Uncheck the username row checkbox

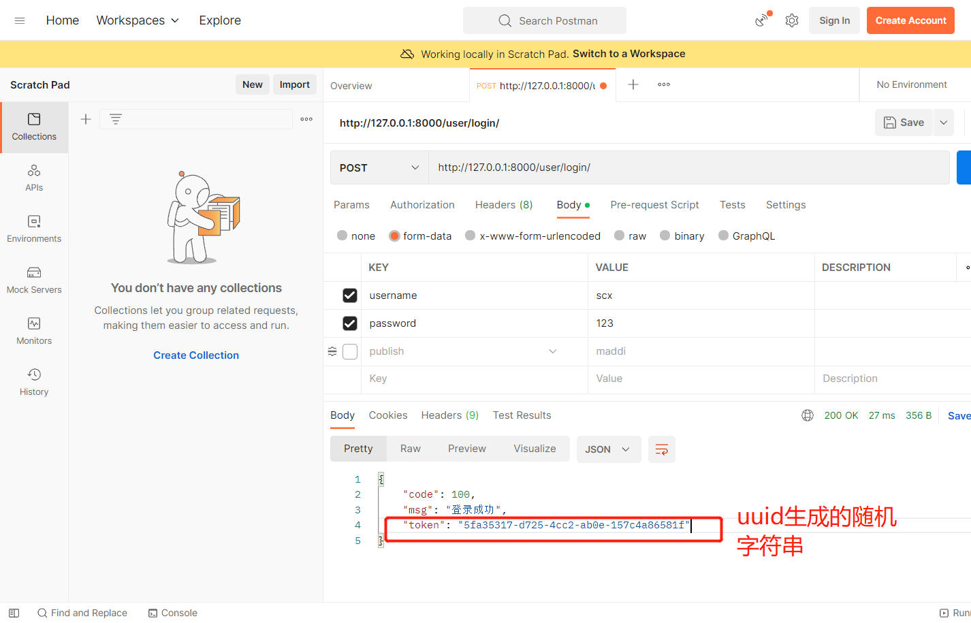pyautogui.click(x=350, y=295)
